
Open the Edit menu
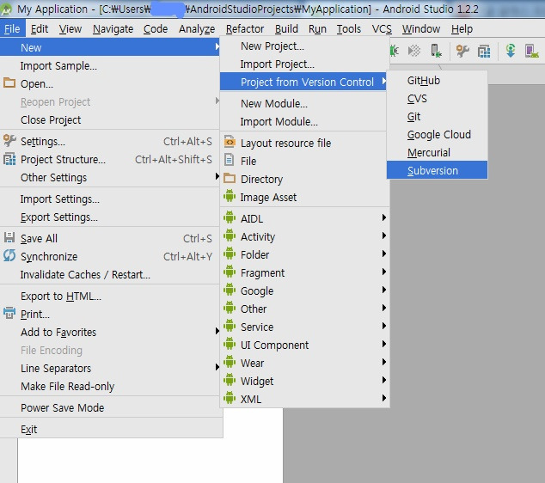coord(40,29)
